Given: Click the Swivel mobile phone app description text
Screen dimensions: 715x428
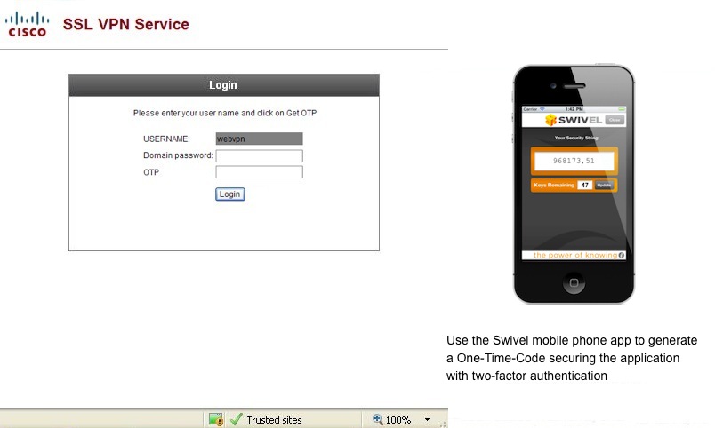Looking at the screenshot, I should tap(572, 358).
